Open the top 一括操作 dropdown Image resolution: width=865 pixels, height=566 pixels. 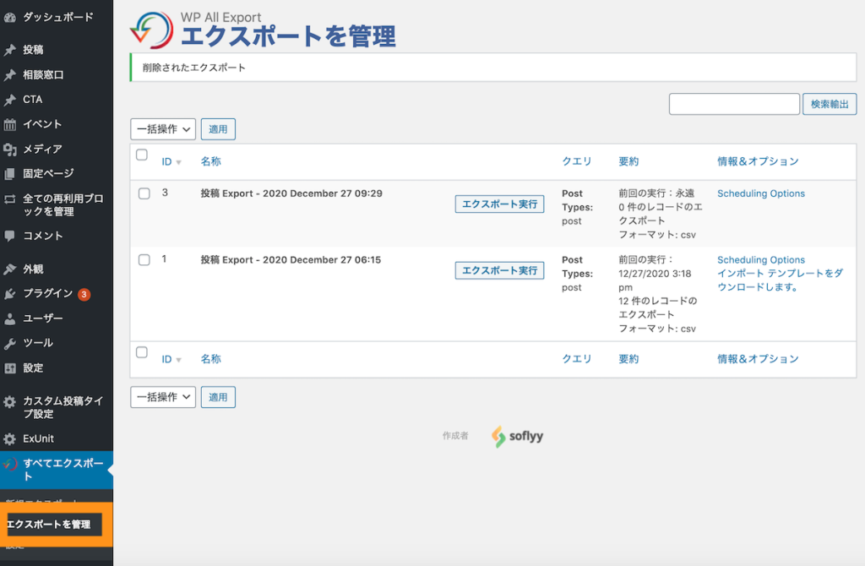[162, 128]
